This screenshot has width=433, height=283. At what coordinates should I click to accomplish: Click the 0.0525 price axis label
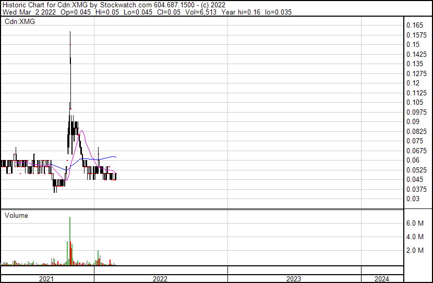pyautogui.click(x=416, y=170)
